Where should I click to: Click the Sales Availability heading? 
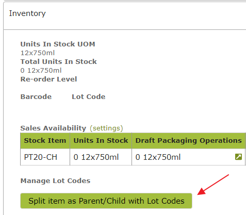pos(53,128)
